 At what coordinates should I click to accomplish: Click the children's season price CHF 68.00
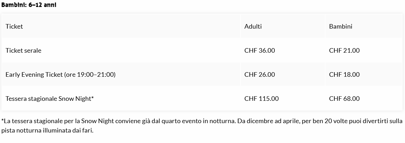point(344,99)
